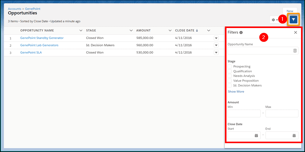The width and height of the screenshot is (305, 152).
Task: Enable the Needs Analysis stage filter
Action: click(x=230, y=76)
